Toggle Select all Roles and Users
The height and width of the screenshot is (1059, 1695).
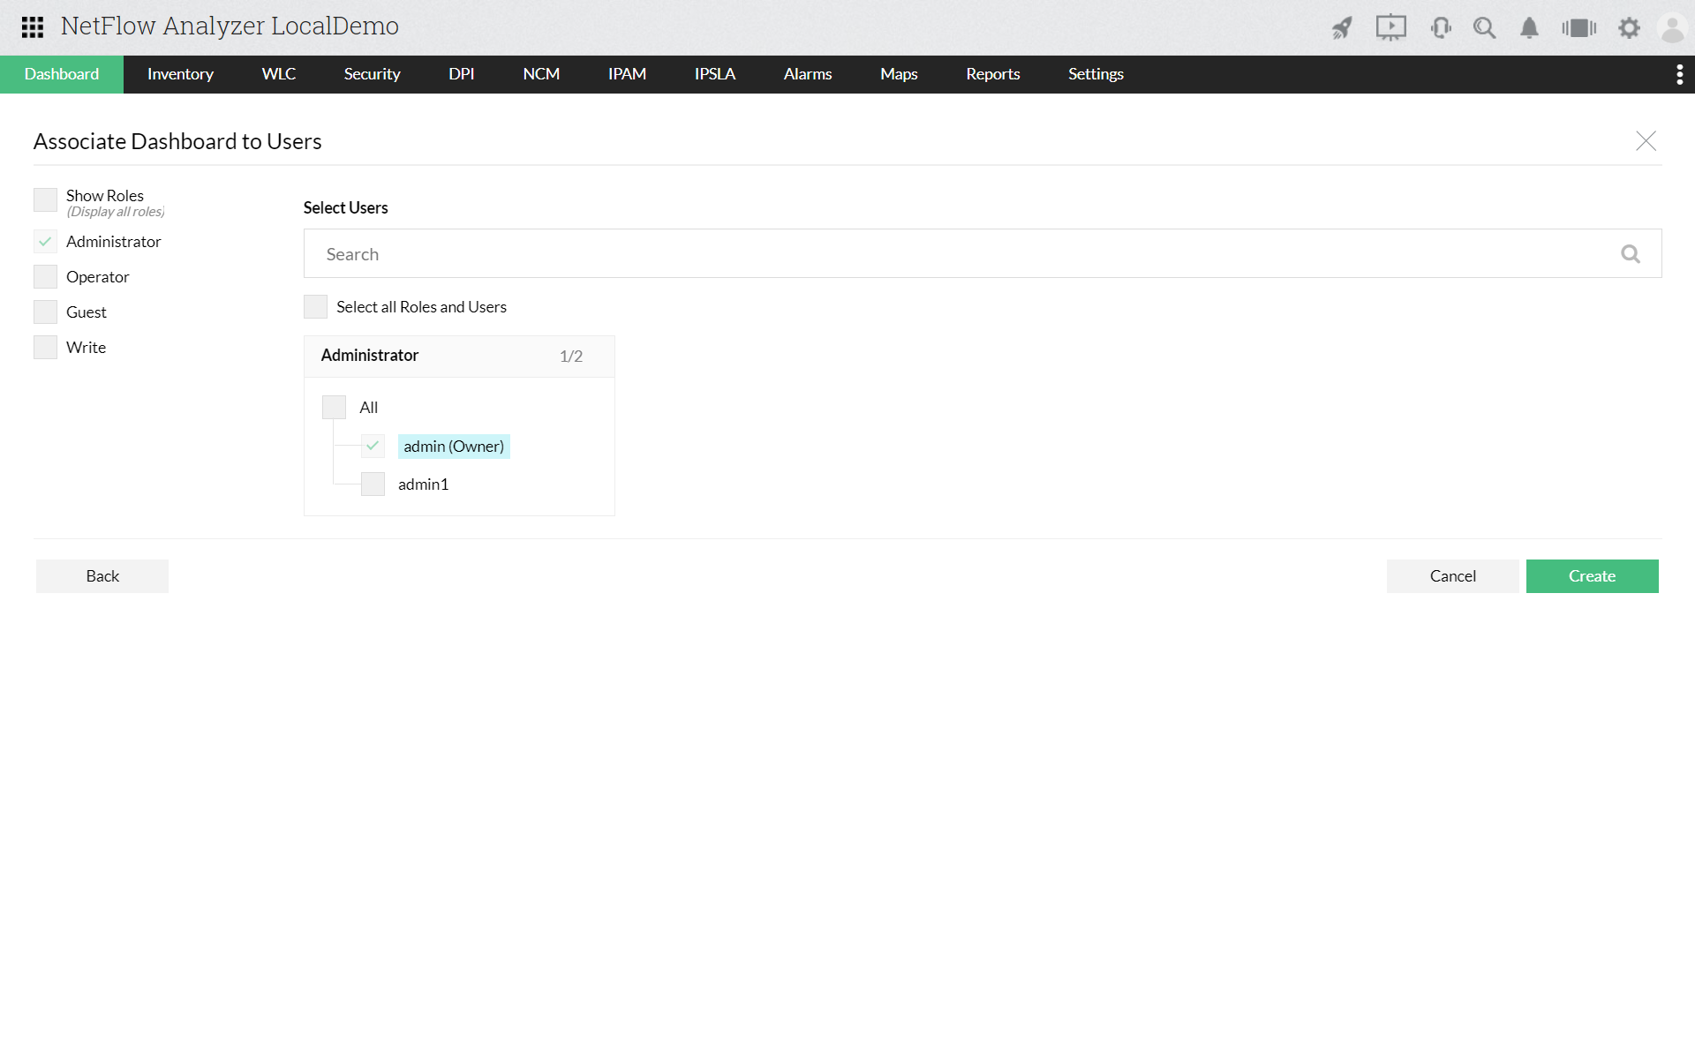pyautogui.click(x=315, y=307)
